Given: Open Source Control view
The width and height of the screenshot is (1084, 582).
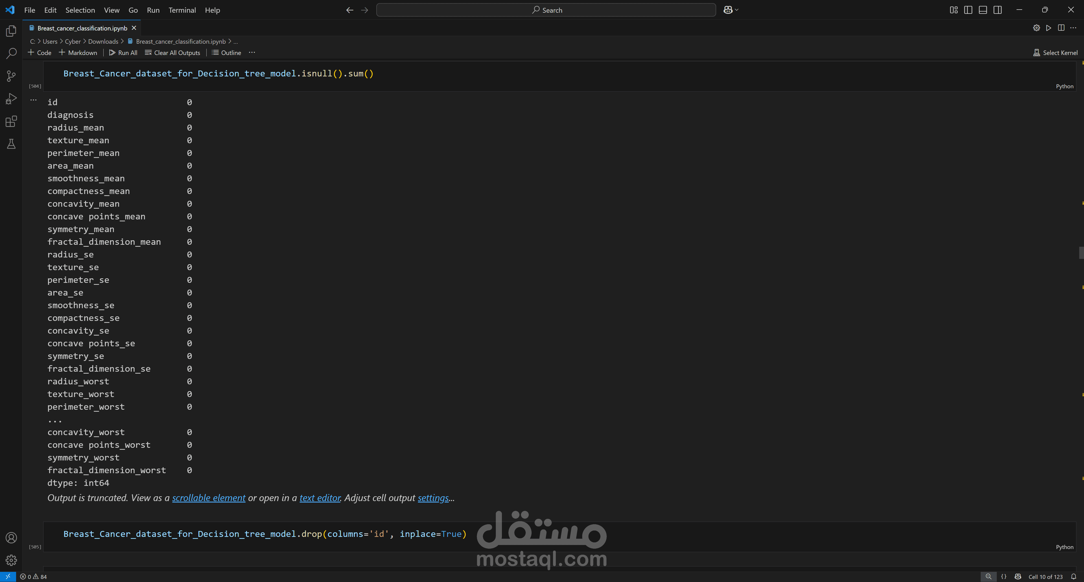Looking at the screenshot, I should [11, 76].
